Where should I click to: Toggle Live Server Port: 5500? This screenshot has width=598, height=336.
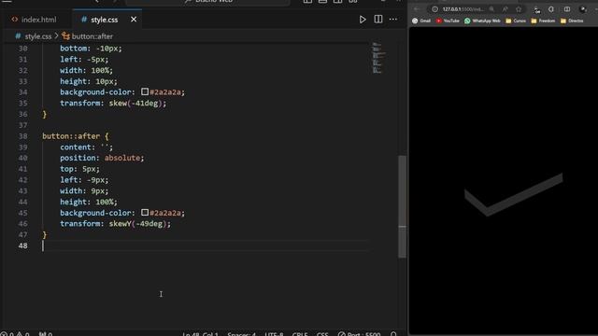tap(359, 334)
